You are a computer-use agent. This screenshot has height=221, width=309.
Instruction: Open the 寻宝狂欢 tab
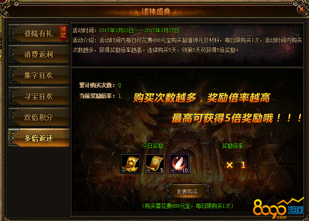click(x=39, y=96)
